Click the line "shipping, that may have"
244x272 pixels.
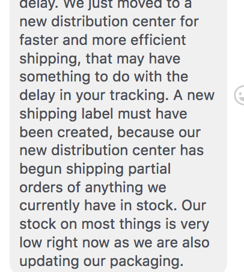click(100, 59)
